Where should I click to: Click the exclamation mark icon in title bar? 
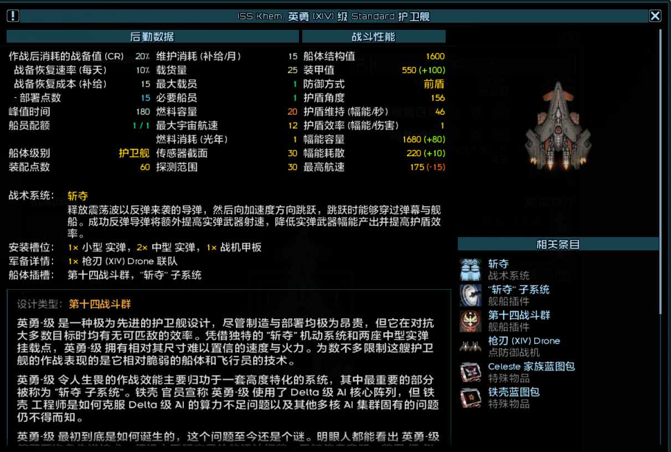13,16
